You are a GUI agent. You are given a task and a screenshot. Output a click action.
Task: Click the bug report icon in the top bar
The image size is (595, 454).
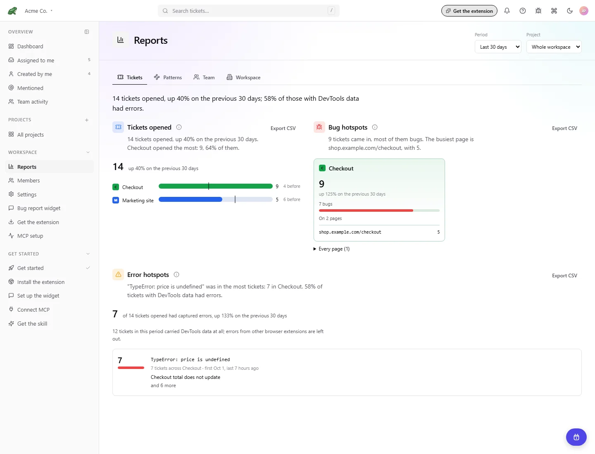pos(538,11)
